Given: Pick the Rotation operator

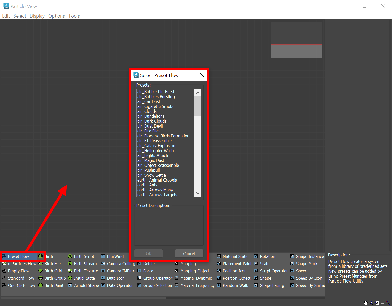Looking at the screenshot, I should pyautogui.click(x=265, y=256).
